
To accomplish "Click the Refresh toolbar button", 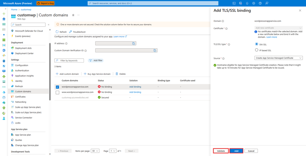I will tap(61, 32).
